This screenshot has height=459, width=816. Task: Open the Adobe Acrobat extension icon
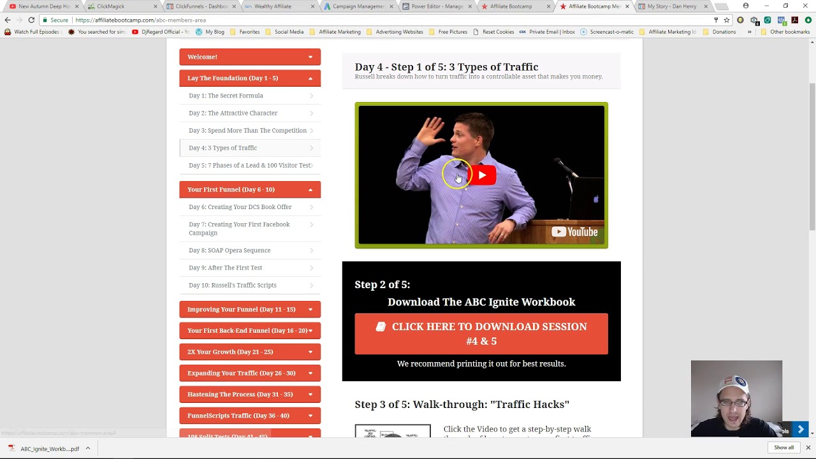pos(794,20)
